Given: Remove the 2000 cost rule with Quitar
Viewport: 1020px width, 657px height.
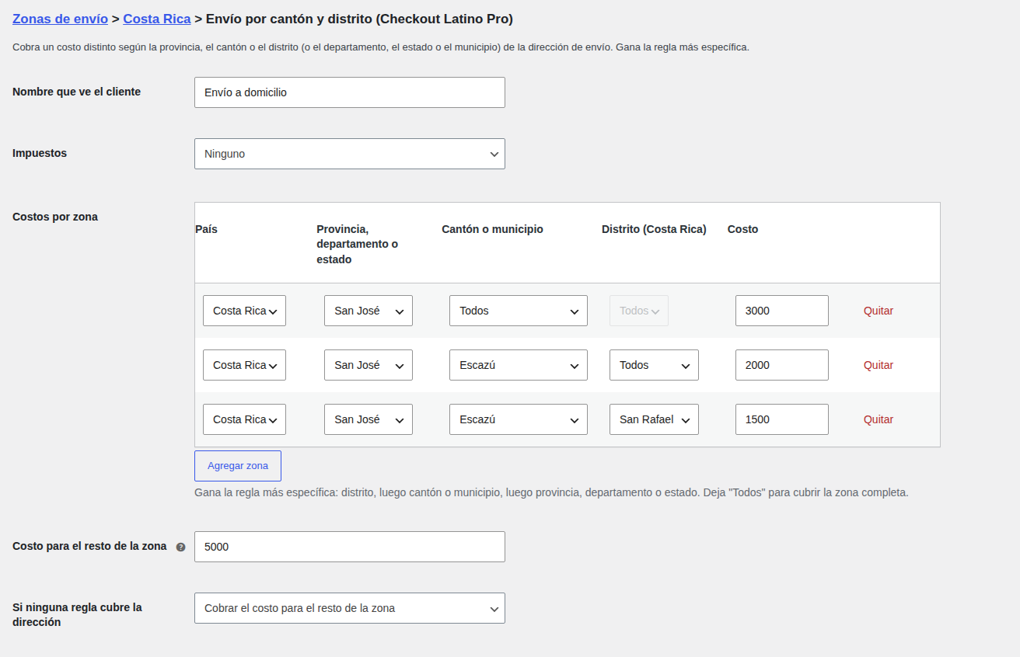Looking at the screenshot, I should pos(879,365).
